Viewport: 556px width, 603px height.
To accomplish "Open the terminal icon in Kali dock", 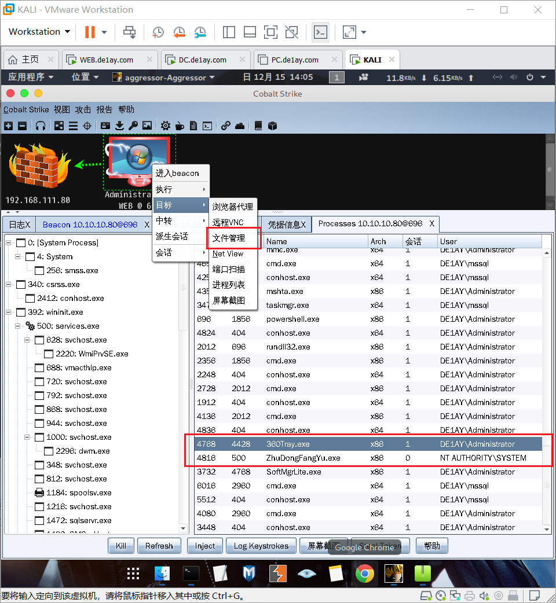I will (x=191, y=573).
